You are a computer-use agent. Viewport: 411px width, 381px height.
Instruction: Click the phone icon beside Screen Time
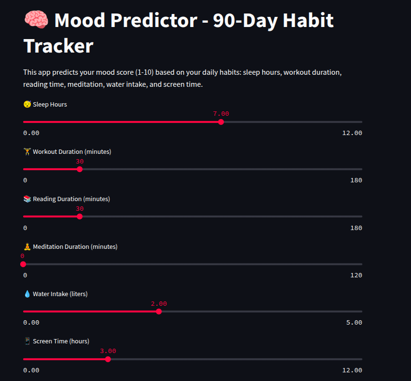tap(27, 341)
